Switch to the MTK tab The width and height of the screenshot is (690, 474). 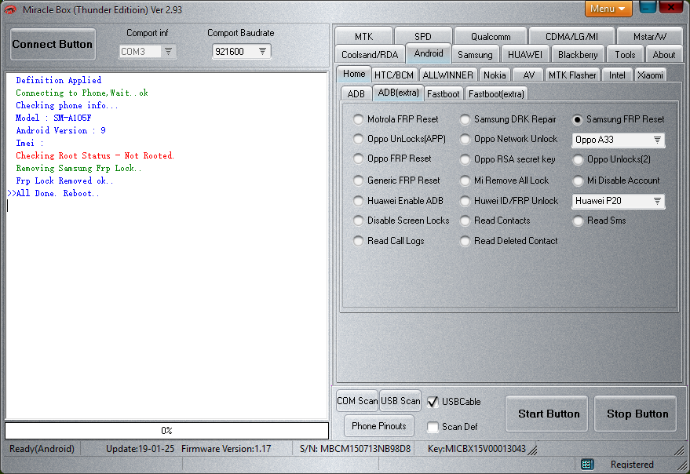363,37
